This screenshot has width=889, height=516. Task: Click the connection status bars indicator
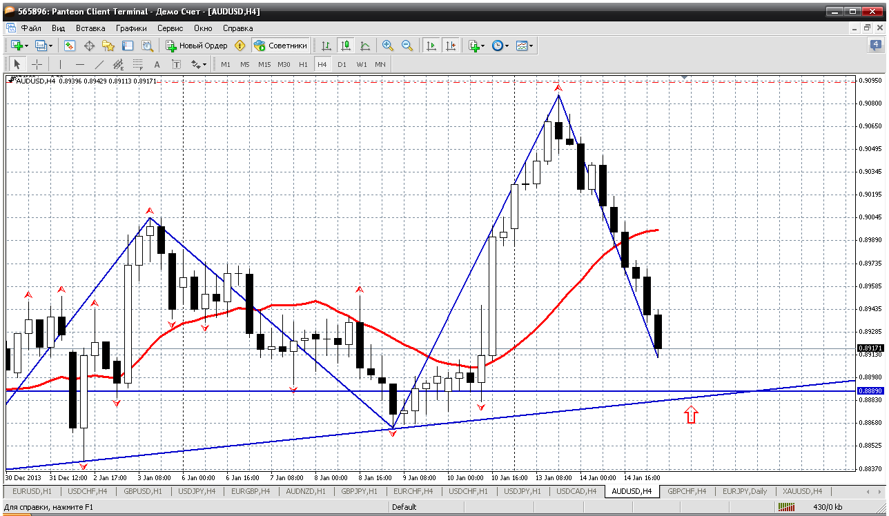tap(785, 507)
